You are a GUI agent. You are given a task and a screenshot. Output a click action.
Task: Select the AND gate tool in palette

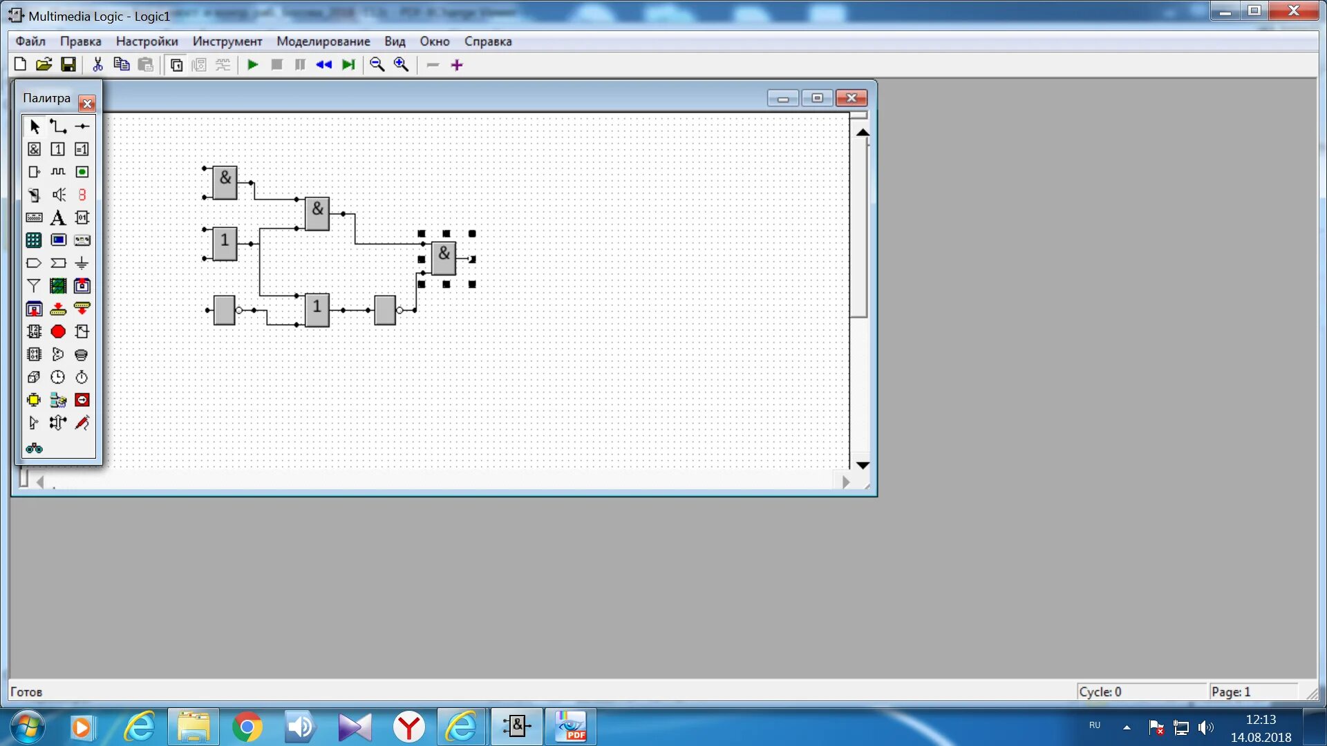pos(34,149)
